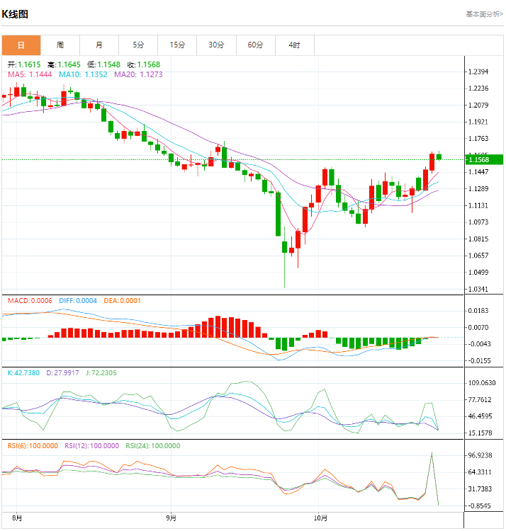Click the 高:1.1645 high value
Viewport: 506px width, 531px height.
pyautogui.click(x=64, y=64)
